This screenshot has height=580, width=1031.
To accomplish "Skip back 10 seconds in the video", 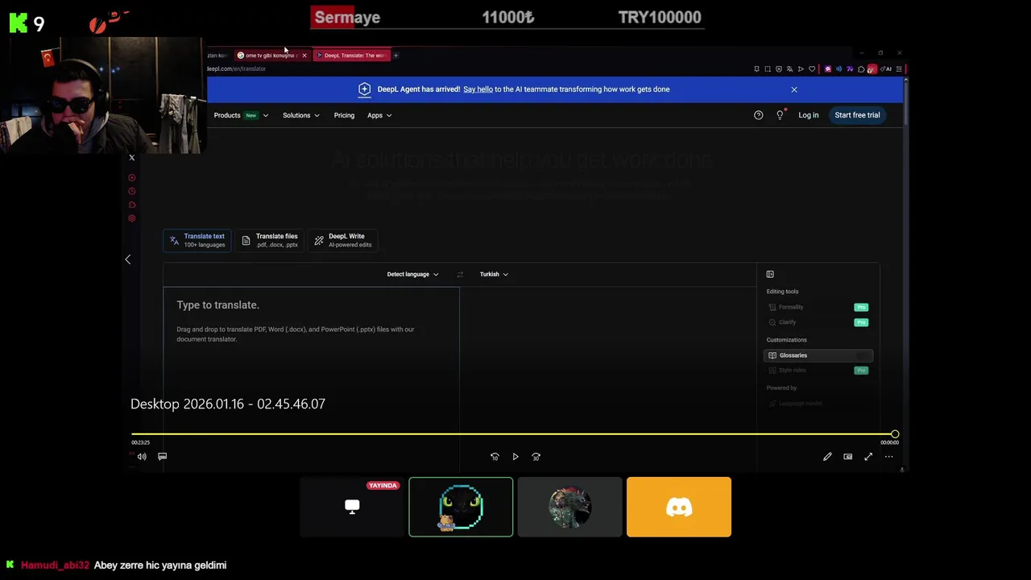I will coord(495,457).
